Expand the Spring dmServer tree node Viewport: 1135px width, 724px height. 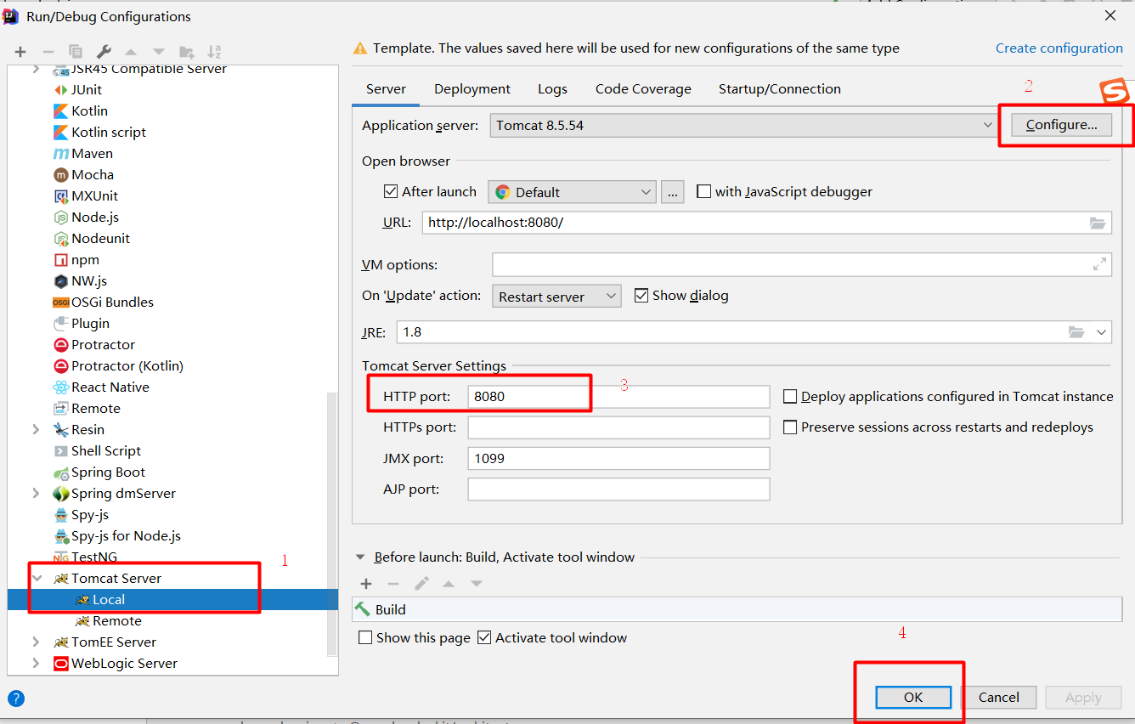pyautogui.click(x=36, y=493)
